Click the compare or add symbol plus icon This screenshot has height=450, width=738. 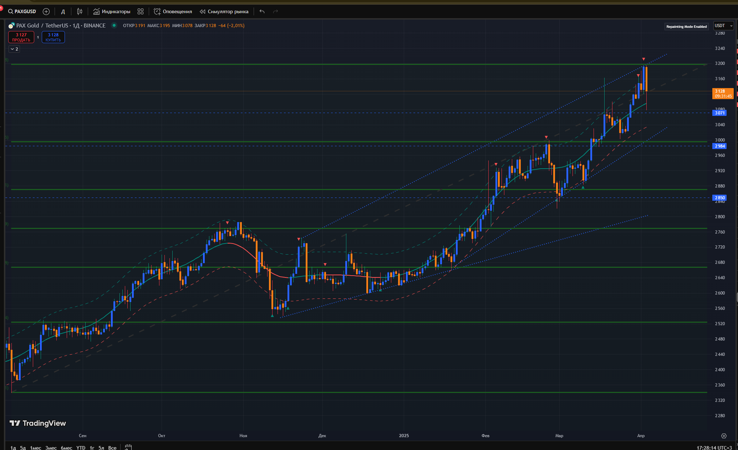(46, 11)
